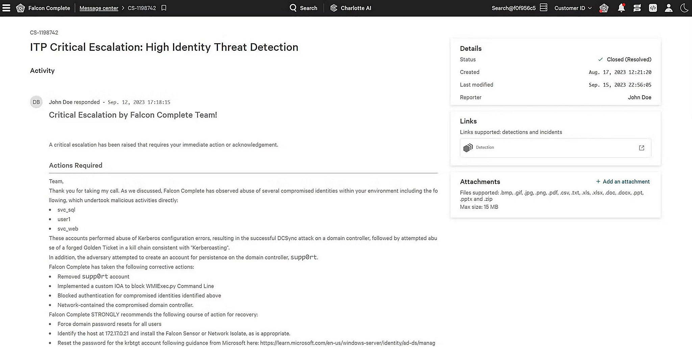Click Add an attachment
Viewport: 692px width, 347px height.
point(623,182)
